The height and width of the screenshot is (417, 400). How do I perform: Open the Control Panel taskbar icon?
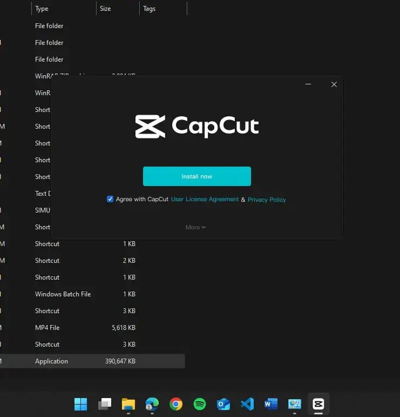tap(295, 404)
